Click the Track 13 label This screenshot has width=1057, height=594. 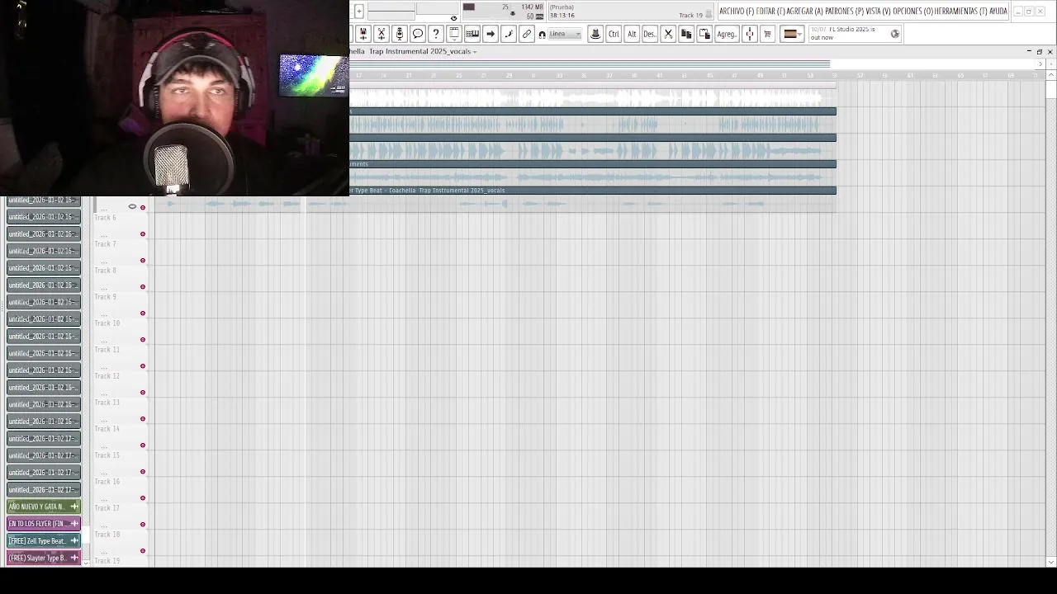107,403
